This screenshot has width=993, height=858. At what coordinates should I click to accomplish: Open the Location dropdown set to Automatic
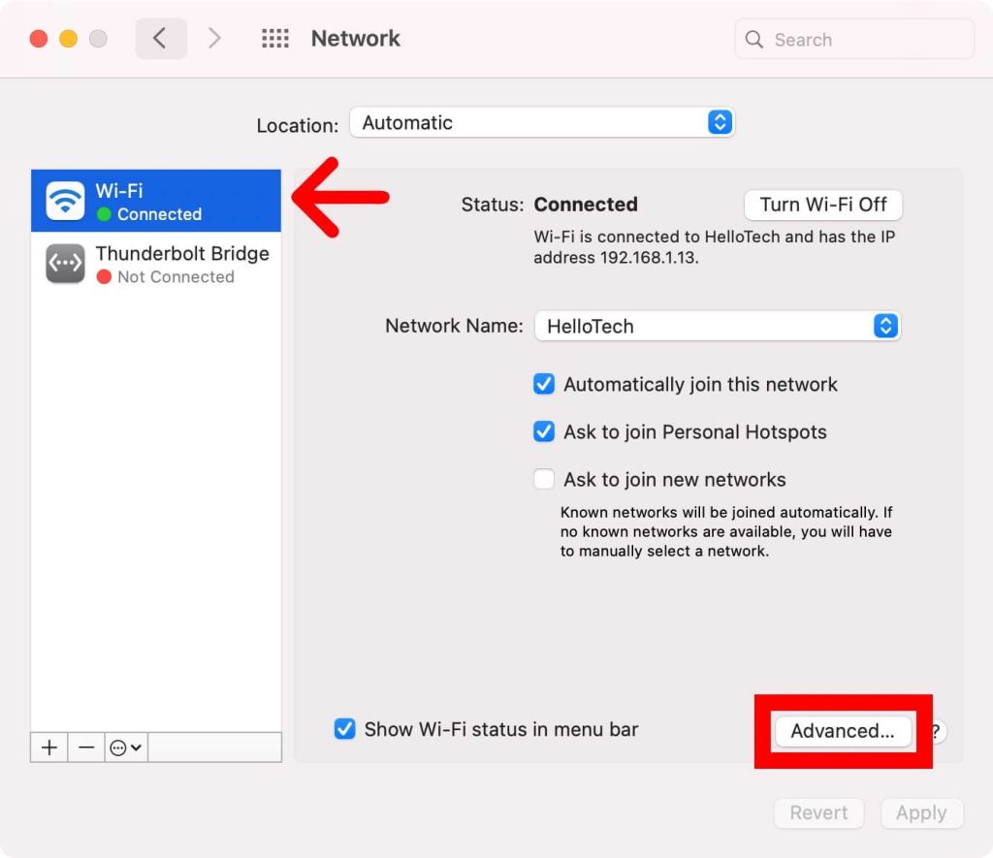(541, 122)
